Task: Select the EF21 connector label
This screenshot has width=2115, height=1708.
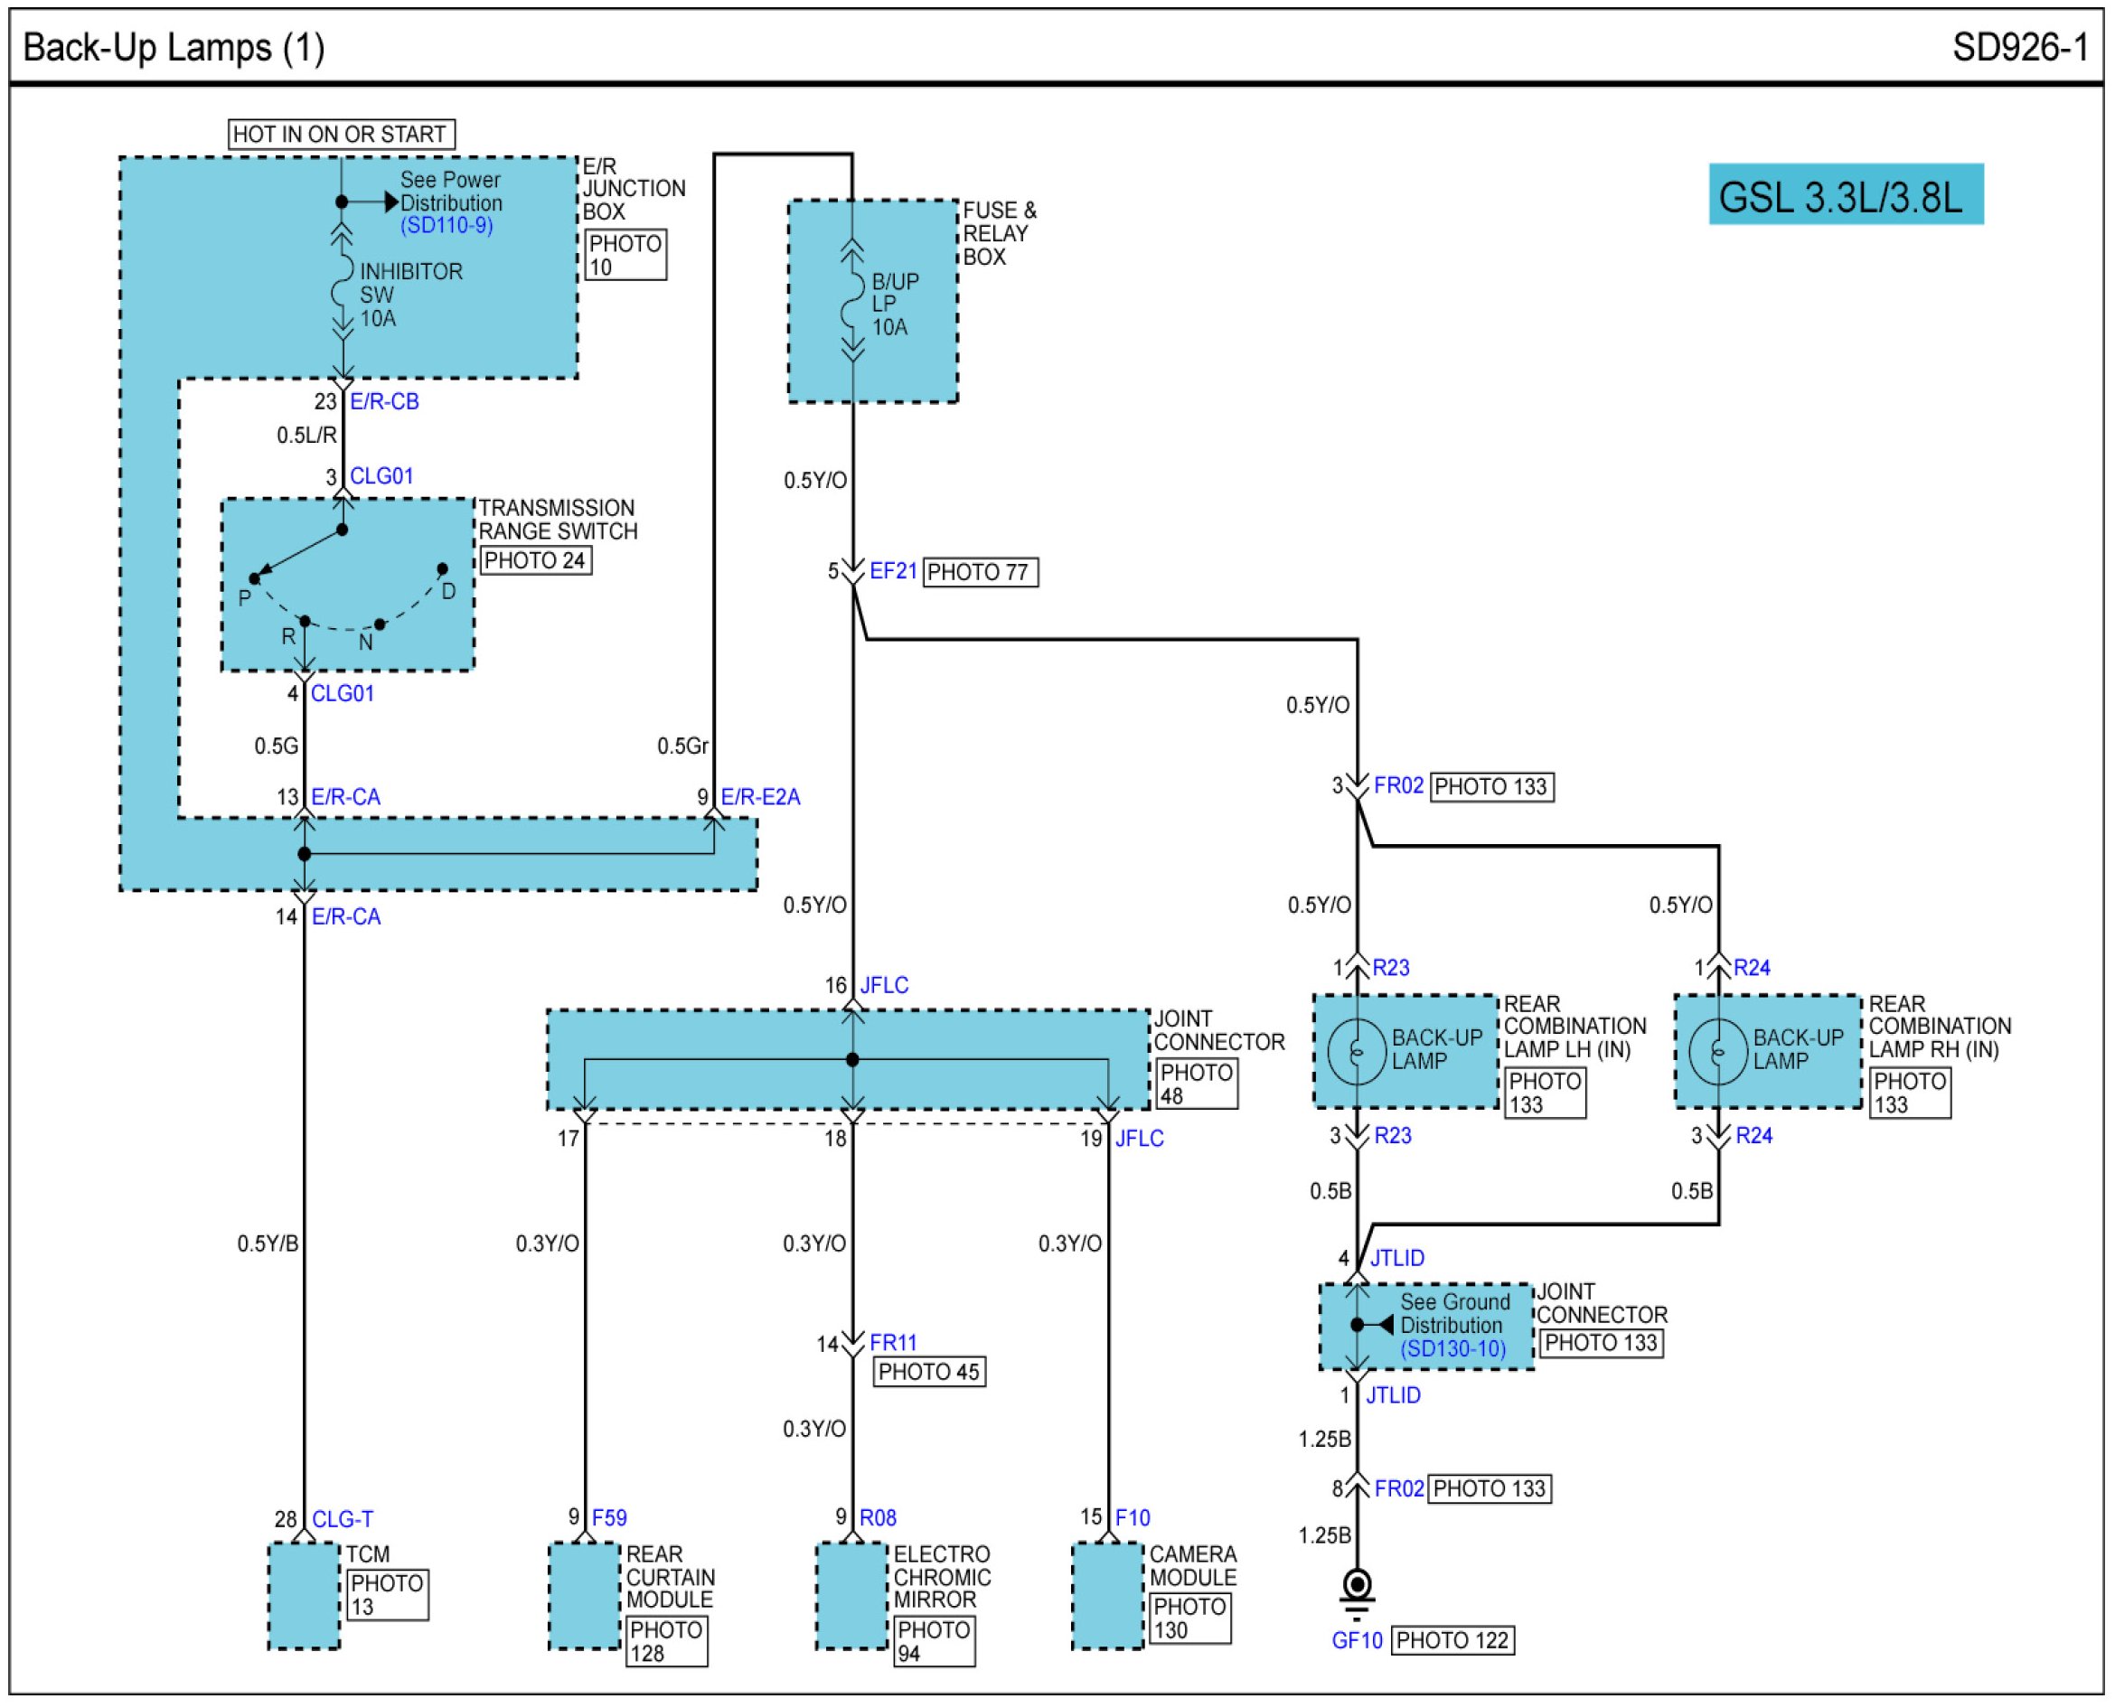Action: [x=893, y=570]
